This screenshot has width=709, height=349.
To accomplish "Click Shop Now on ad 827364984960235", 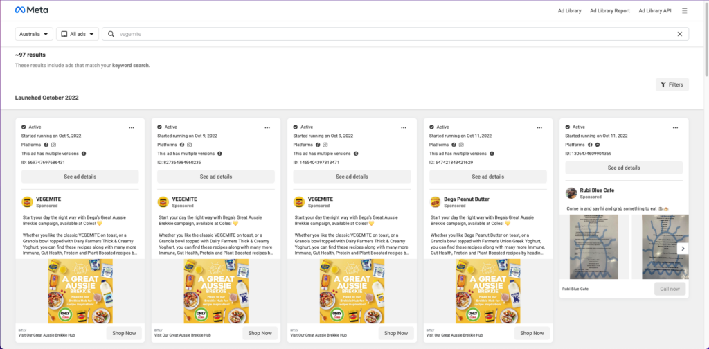I will pos(260,333).
